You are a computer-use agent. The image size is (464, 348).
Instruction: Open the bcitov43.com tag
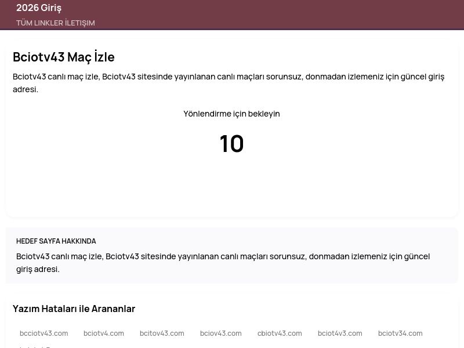pyautogui.click(x=162, y=333)
